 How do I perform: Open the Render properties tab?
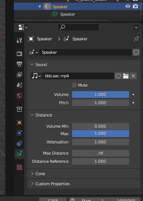[x=19, y=53]
